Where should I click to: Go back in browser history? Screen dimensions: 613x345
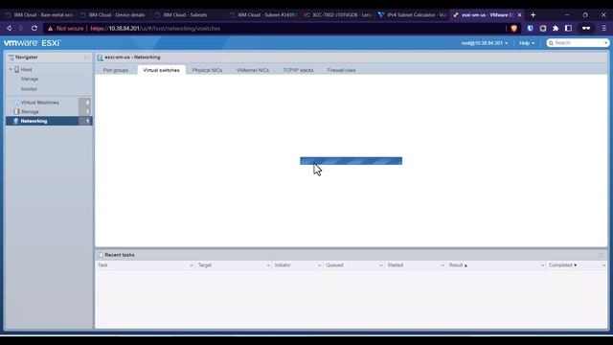9,28
